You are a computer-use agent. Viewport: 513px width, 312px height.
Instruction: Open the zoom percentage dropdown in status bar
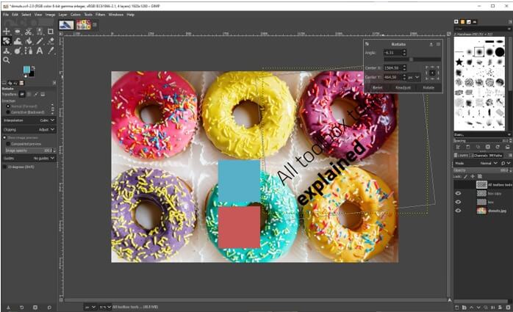tap(105, 307)
